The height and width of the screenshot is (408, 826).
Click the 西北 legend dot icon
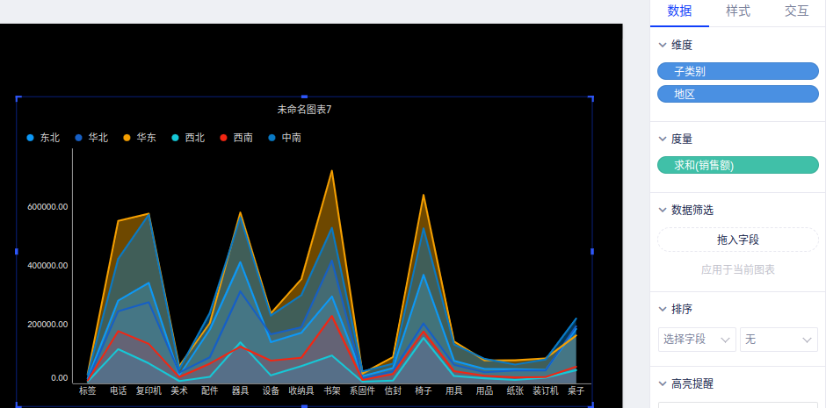point(176,138)
